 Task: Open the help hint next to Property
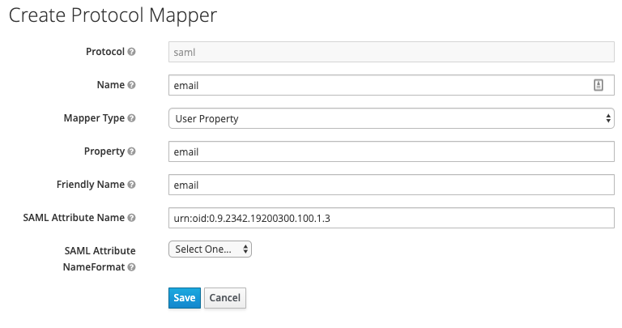coord(132,151)
